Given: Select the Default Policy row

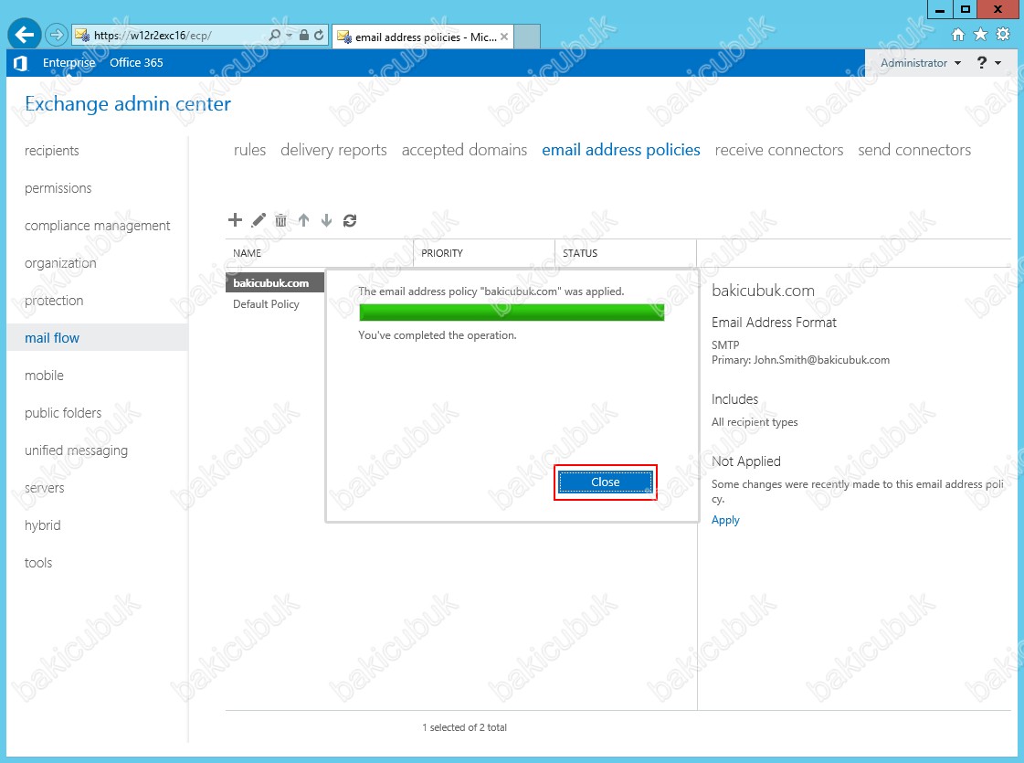Looking at the screenshot, I should point(266,304).
